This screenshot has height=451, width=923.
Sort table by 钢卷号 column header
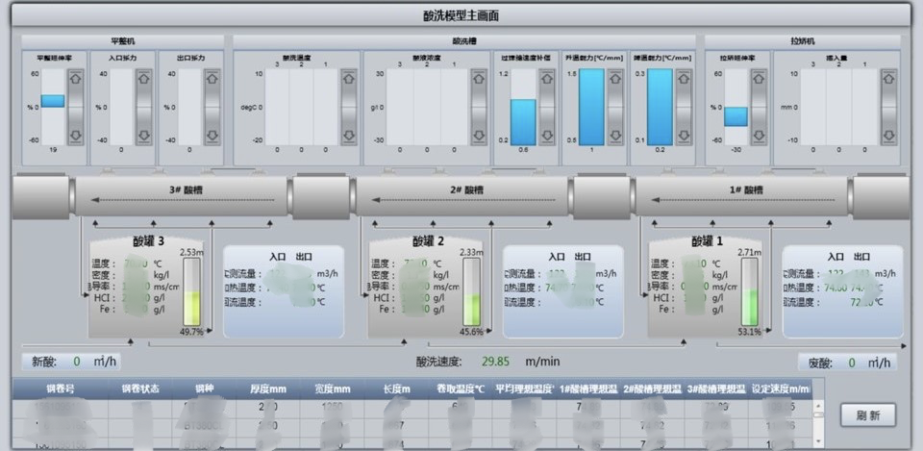pyautogui.click(x=61, y=389)
